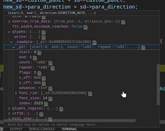This screenshot has width=165, height=131.
Task: Select the 'write: {...}' row
Action: 82,37
